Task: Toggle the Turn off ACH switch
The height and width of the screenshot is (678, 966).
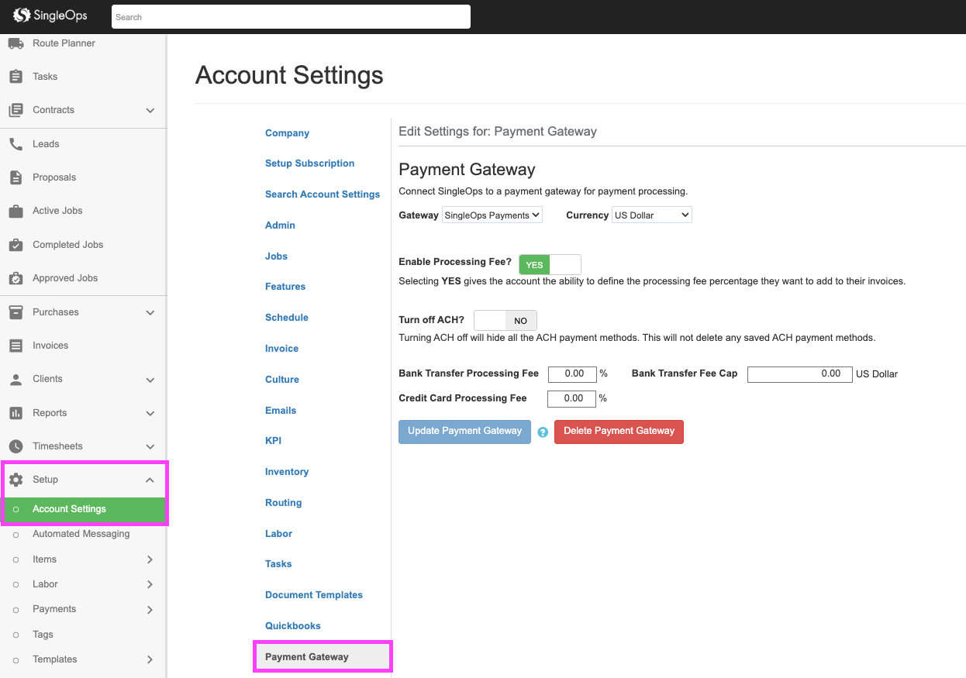Action: [x=505, y=321]
